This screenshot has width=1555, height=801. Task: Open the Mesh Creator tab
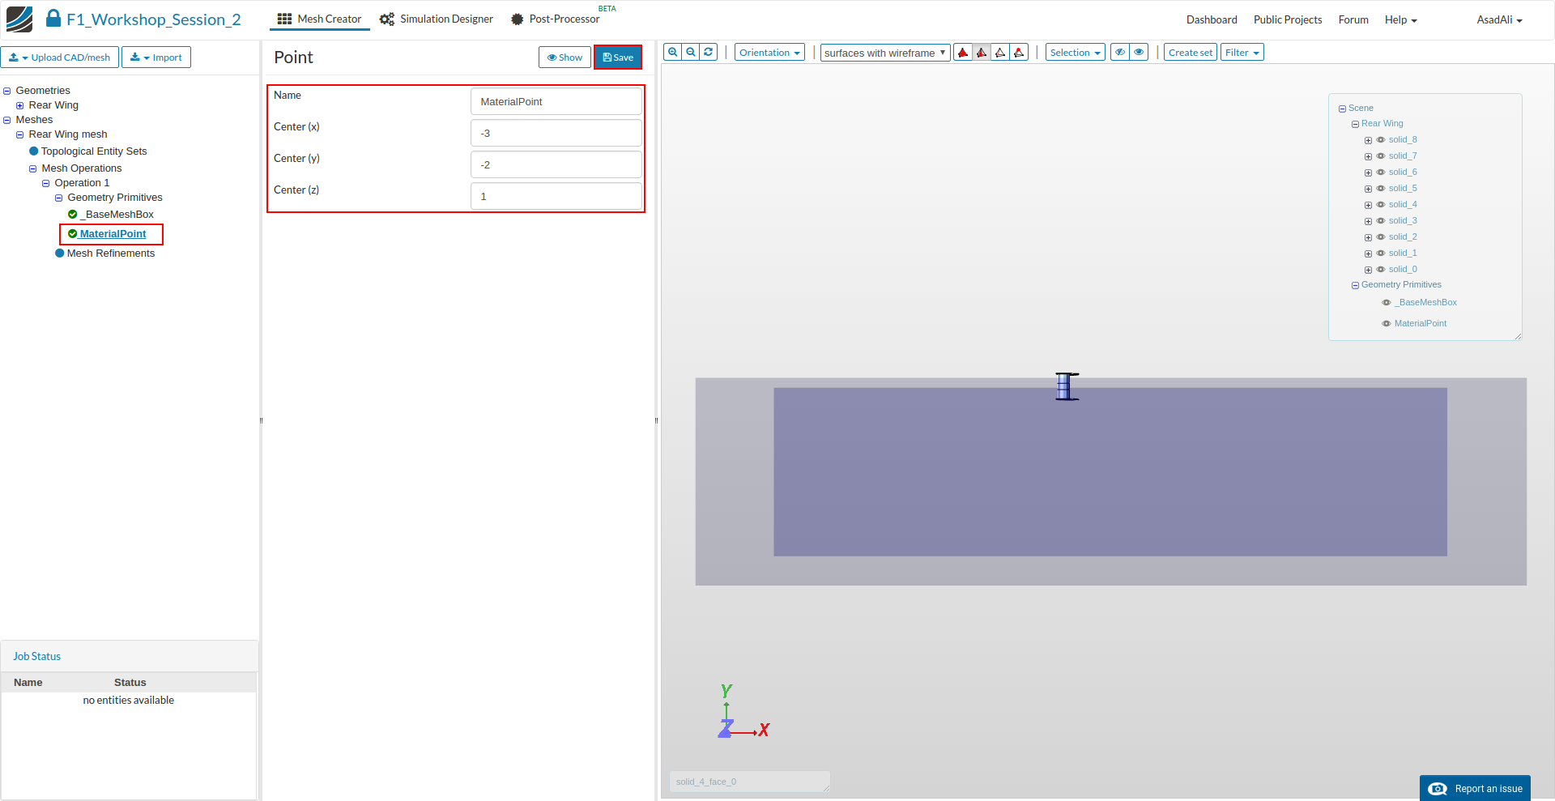coord(319,19)
